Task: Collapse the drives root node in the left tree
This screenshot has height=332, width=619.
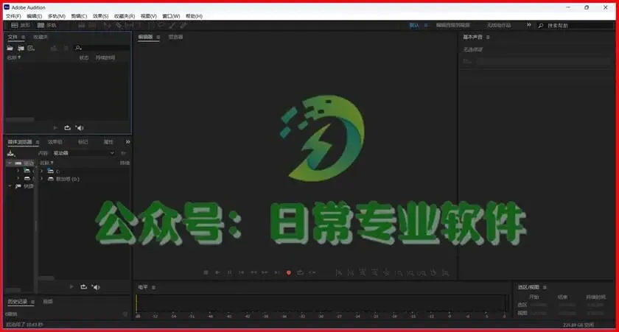Action: [x=10, y=163]
